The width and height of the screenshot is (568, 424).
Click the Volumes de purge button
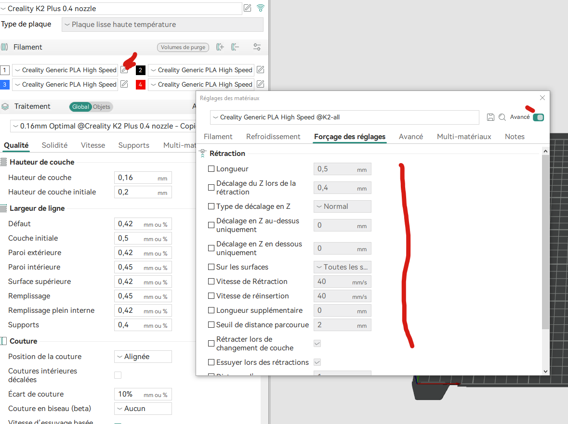183,47
